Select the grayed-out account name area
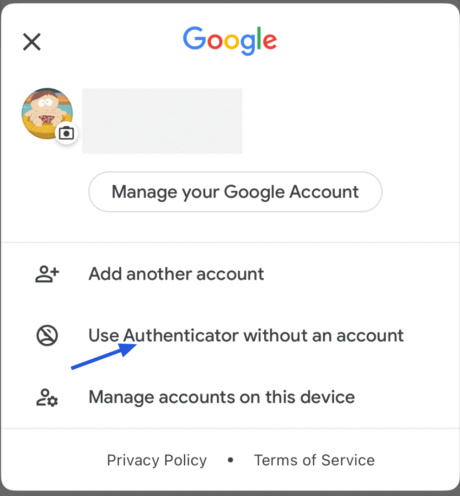This screenshot has height=496, width=460. (162, 121)
